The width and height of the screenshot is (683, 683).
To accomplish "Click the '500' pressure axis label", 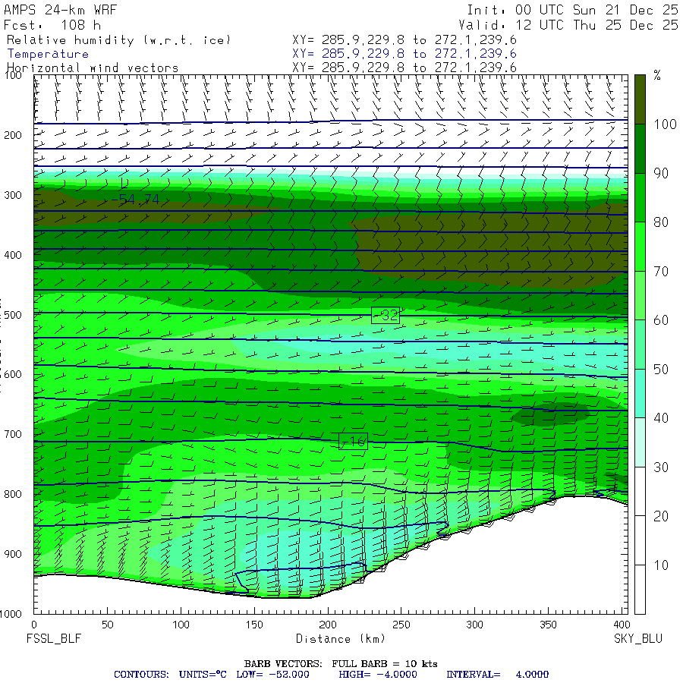I will (13, 315).
